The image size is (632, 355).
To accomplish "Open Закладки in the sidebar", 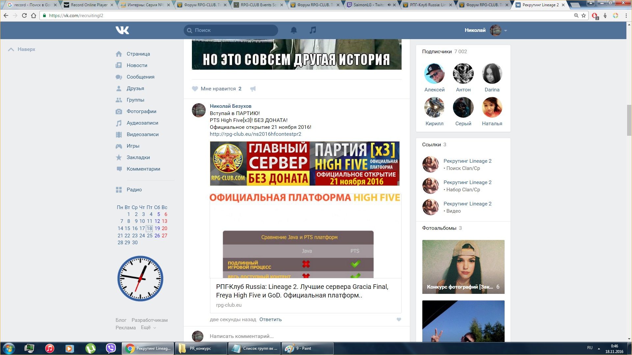I will (138, 157).
